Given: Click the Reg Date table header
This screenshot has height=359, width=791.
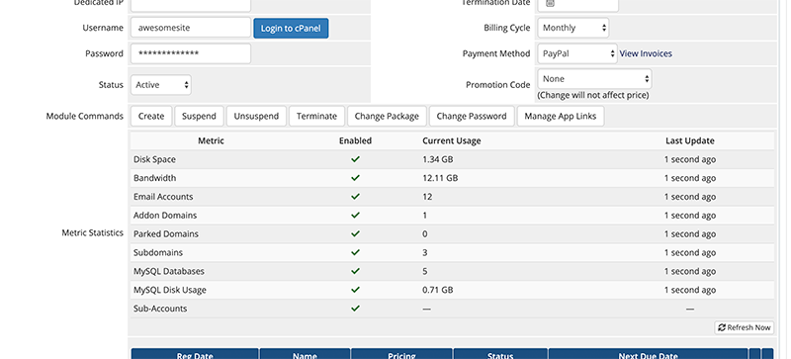Looking at the screenshot, I should click(x=195, y=354).
